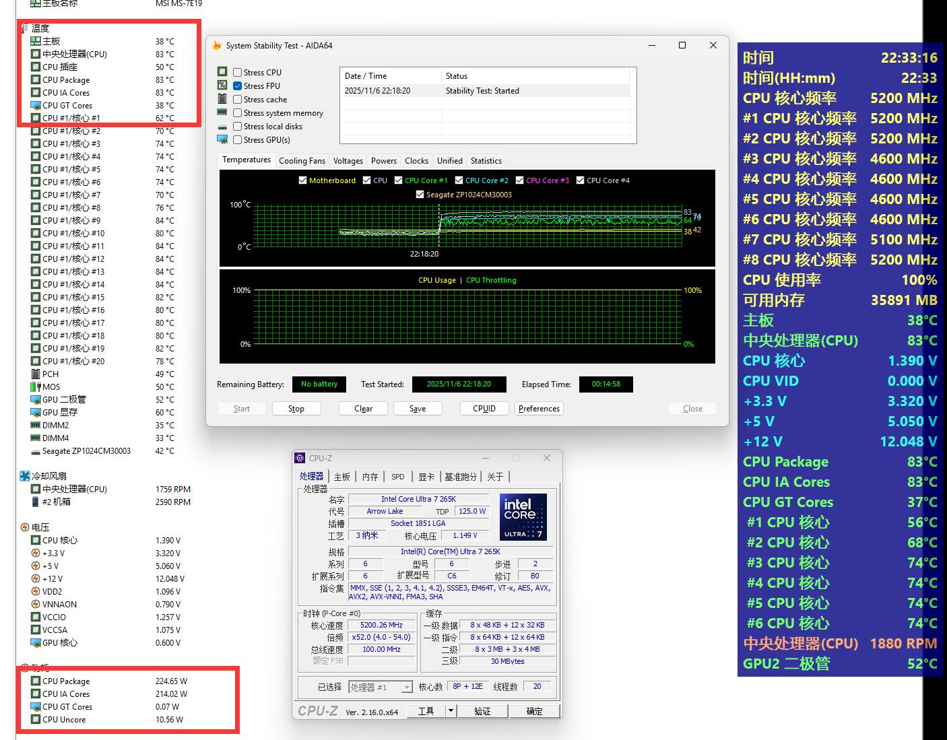Click the cooling fan icon beside 冷却风扇
The image size is (947, 740).
point(25,476)
